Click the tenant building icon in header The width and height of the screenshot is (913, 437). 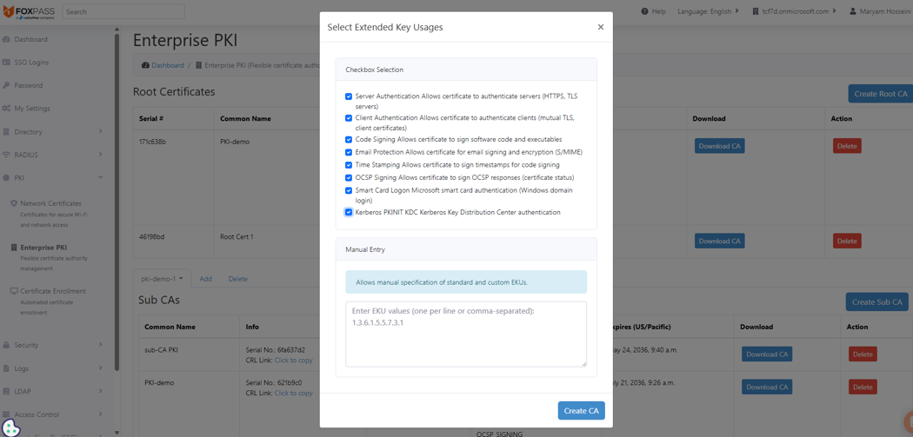pos(756,11)
